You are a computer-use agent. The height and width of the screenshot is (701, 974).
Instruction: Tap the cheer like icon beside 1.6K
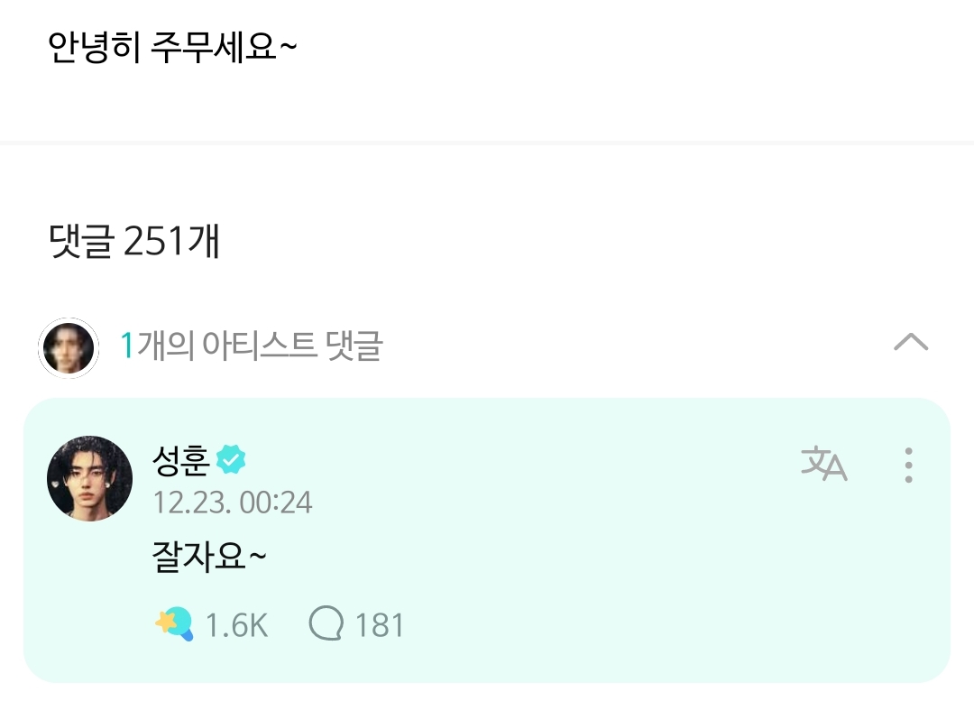(174, 623)
